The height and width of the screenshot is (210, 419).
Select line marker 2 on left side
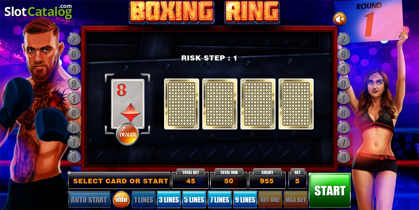pos(74,39)
